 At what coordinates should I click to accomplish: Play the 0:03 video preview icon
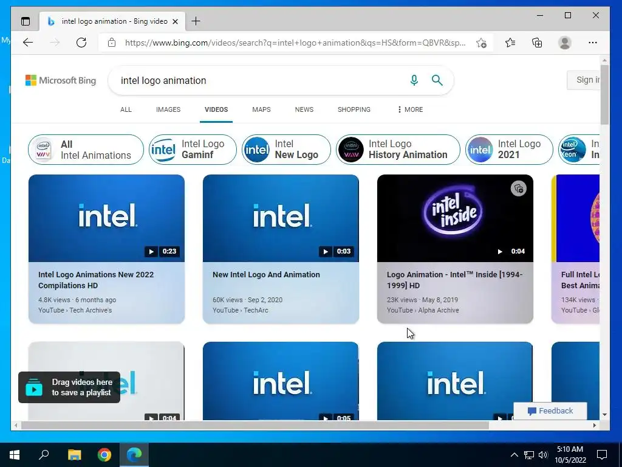point(326,251)
